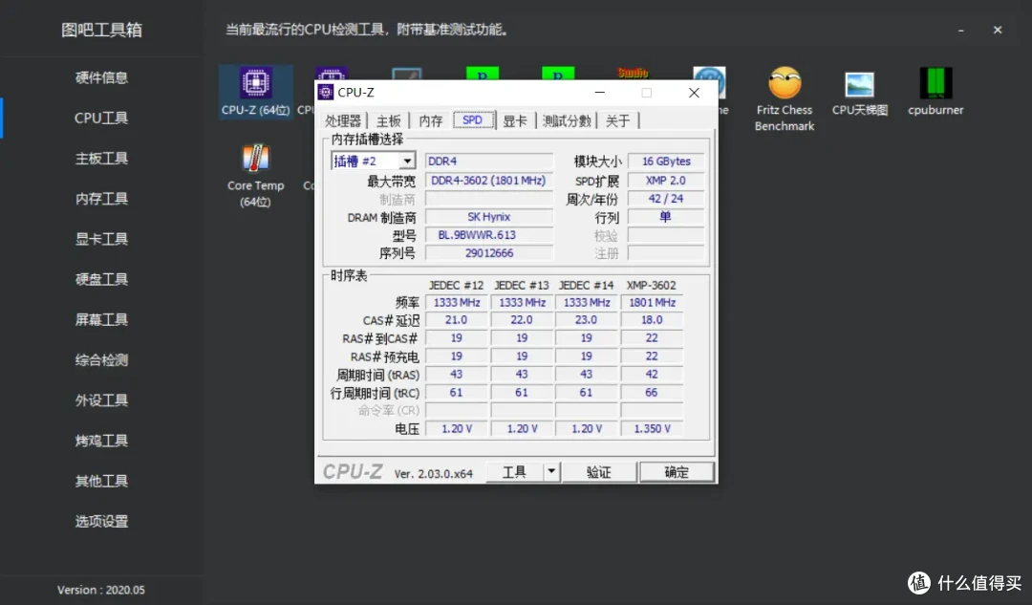Click the JEDEC #12 column header
Image resolution: width=1032 pixels, height=605 pixels.
click(456, 285)
